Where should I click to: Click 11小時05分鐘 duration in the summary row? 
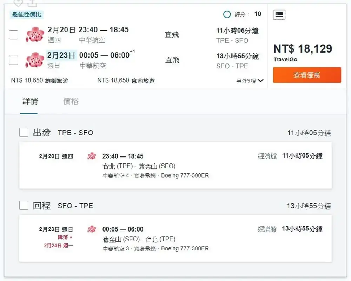237,31
